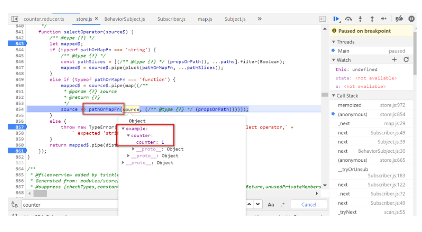Show the file navigator sidebar
Viewport: 422px width, 232px height.
[15, 19]
